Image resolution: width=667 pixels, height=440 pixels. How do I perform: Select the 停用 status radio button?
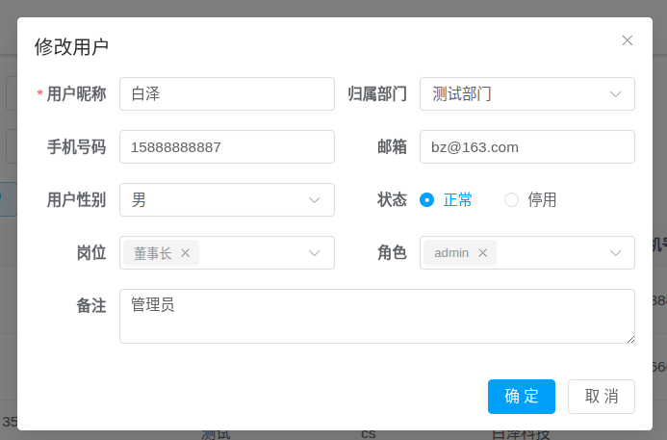pos(512,200)
